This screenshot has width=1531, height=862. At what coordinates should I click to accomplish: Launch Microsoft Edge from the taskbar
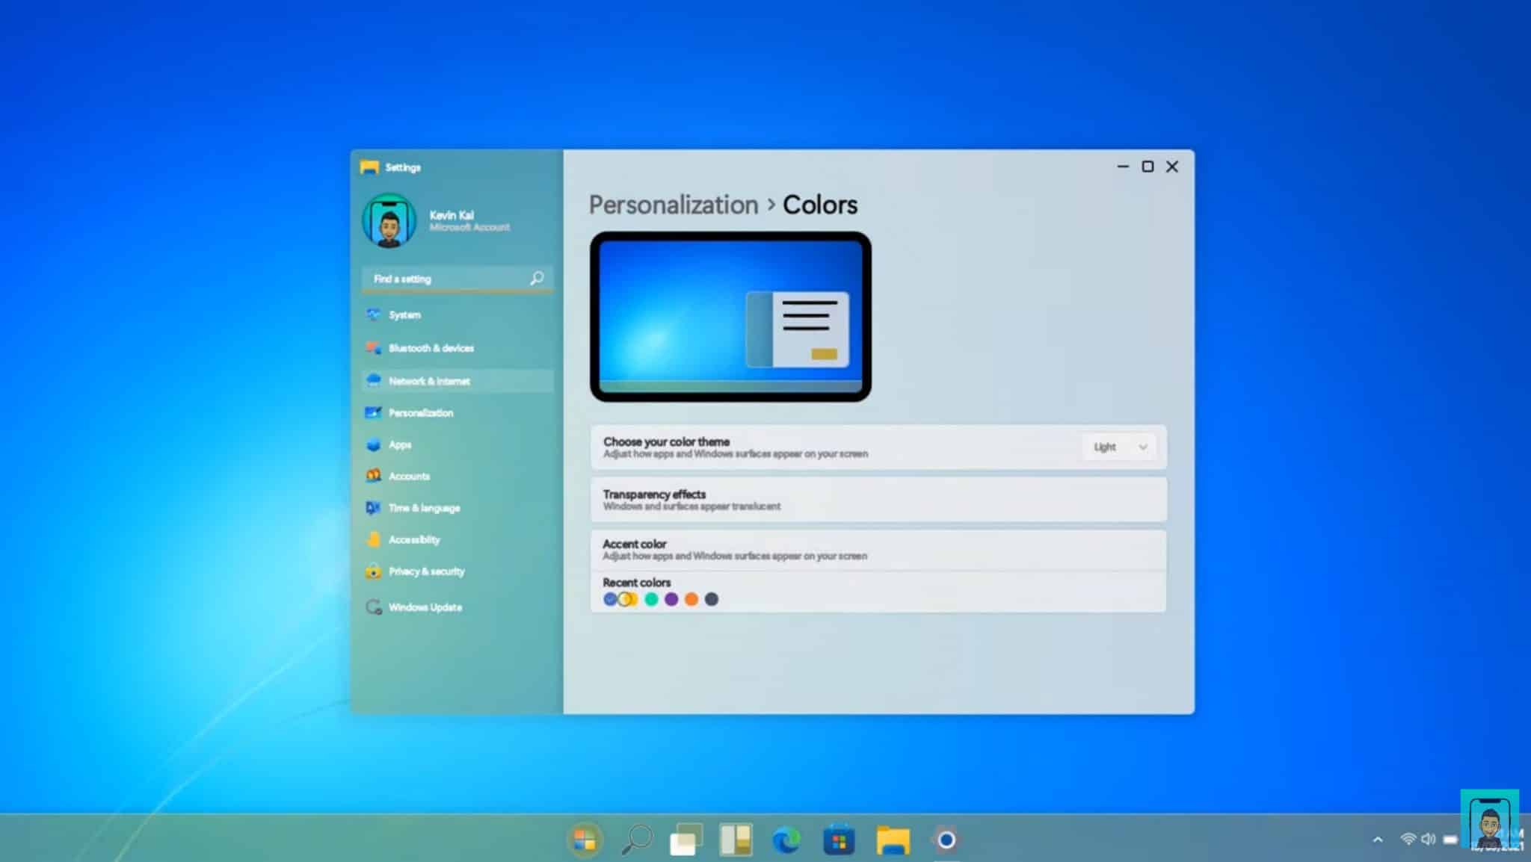(x=783, y=840)
